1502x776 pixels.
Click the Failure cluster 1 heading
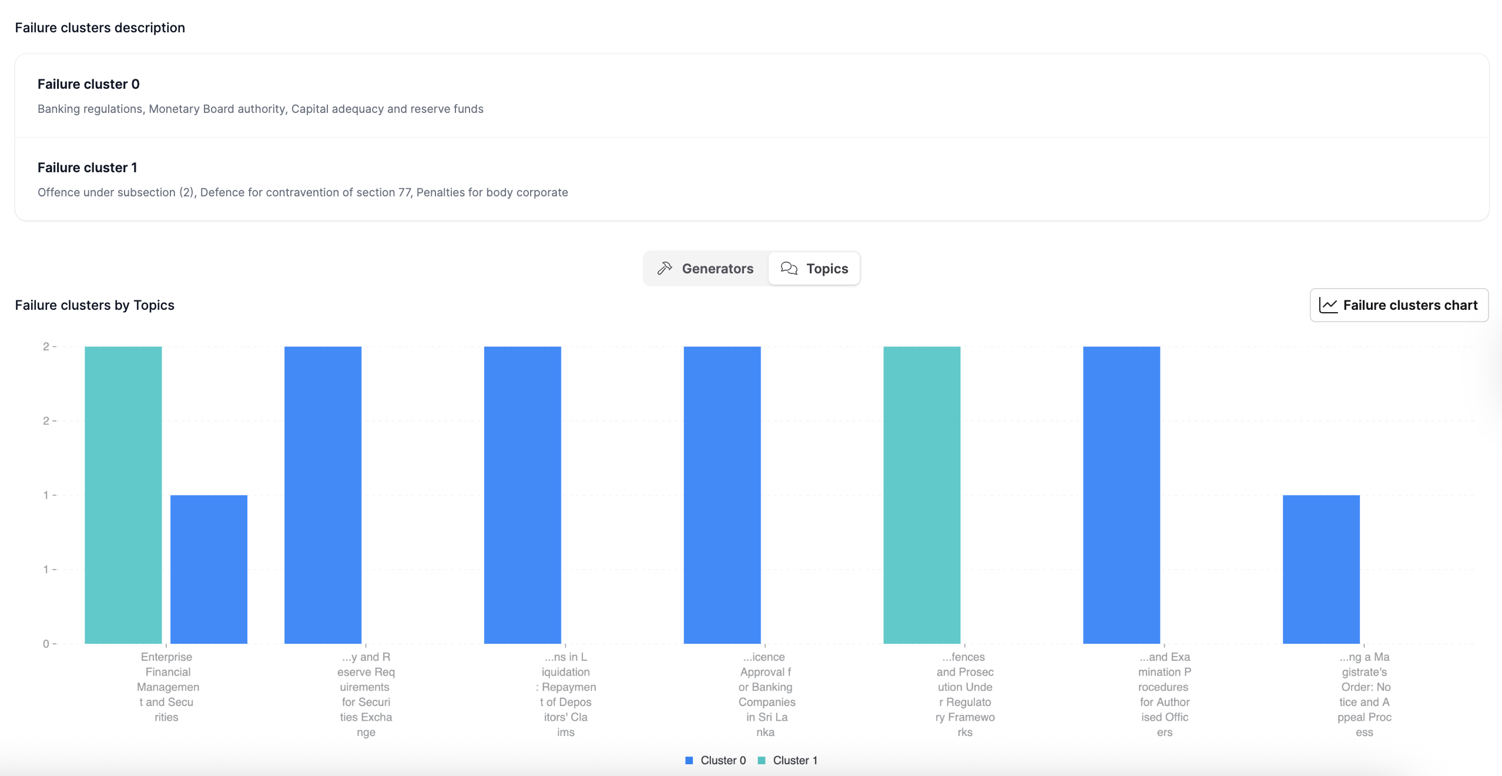click(x=87, y=168)
